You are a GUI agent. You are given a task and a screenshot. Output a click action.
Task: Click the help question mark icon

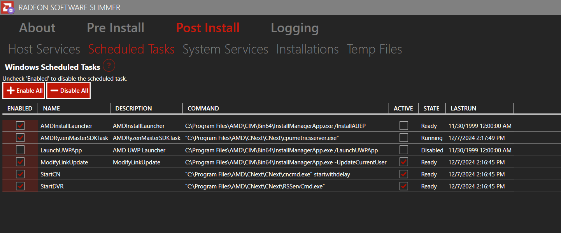coord(109,66)
